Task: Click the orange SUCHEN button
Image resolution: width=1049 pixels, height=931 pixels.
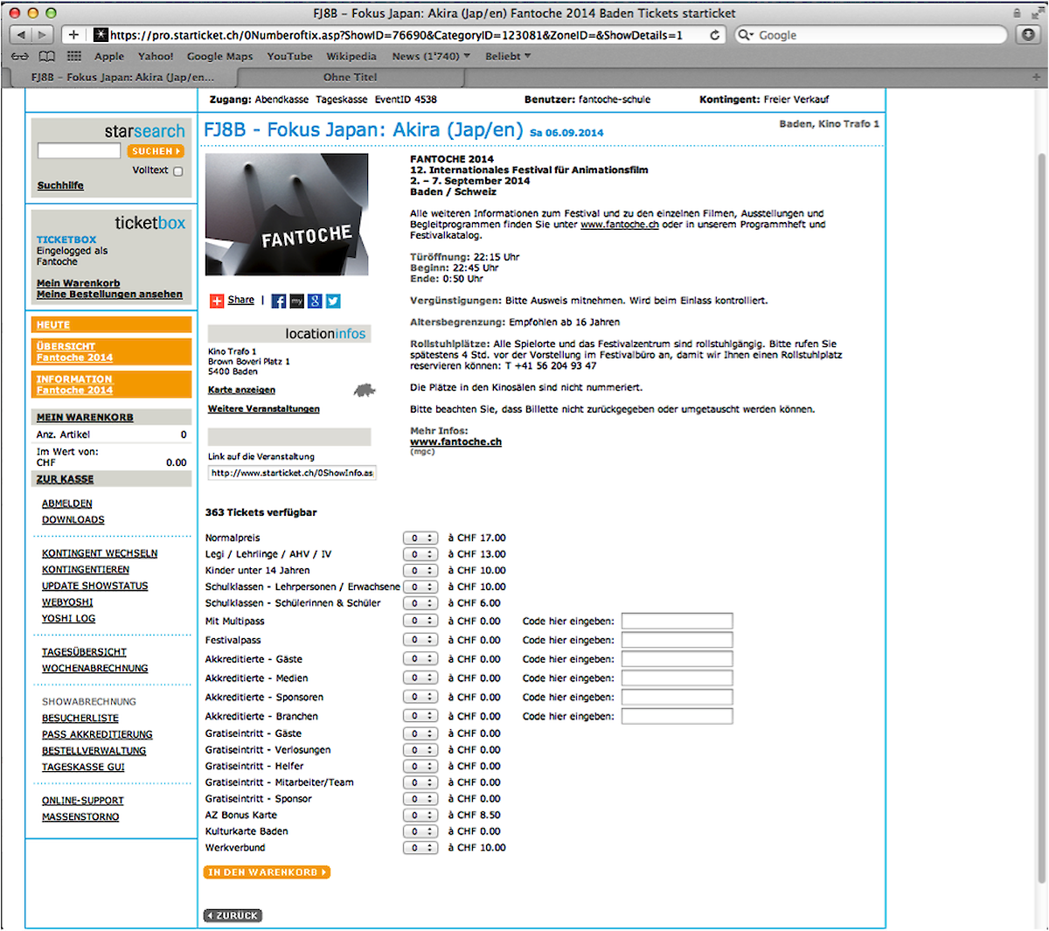Action: point(156,151)
